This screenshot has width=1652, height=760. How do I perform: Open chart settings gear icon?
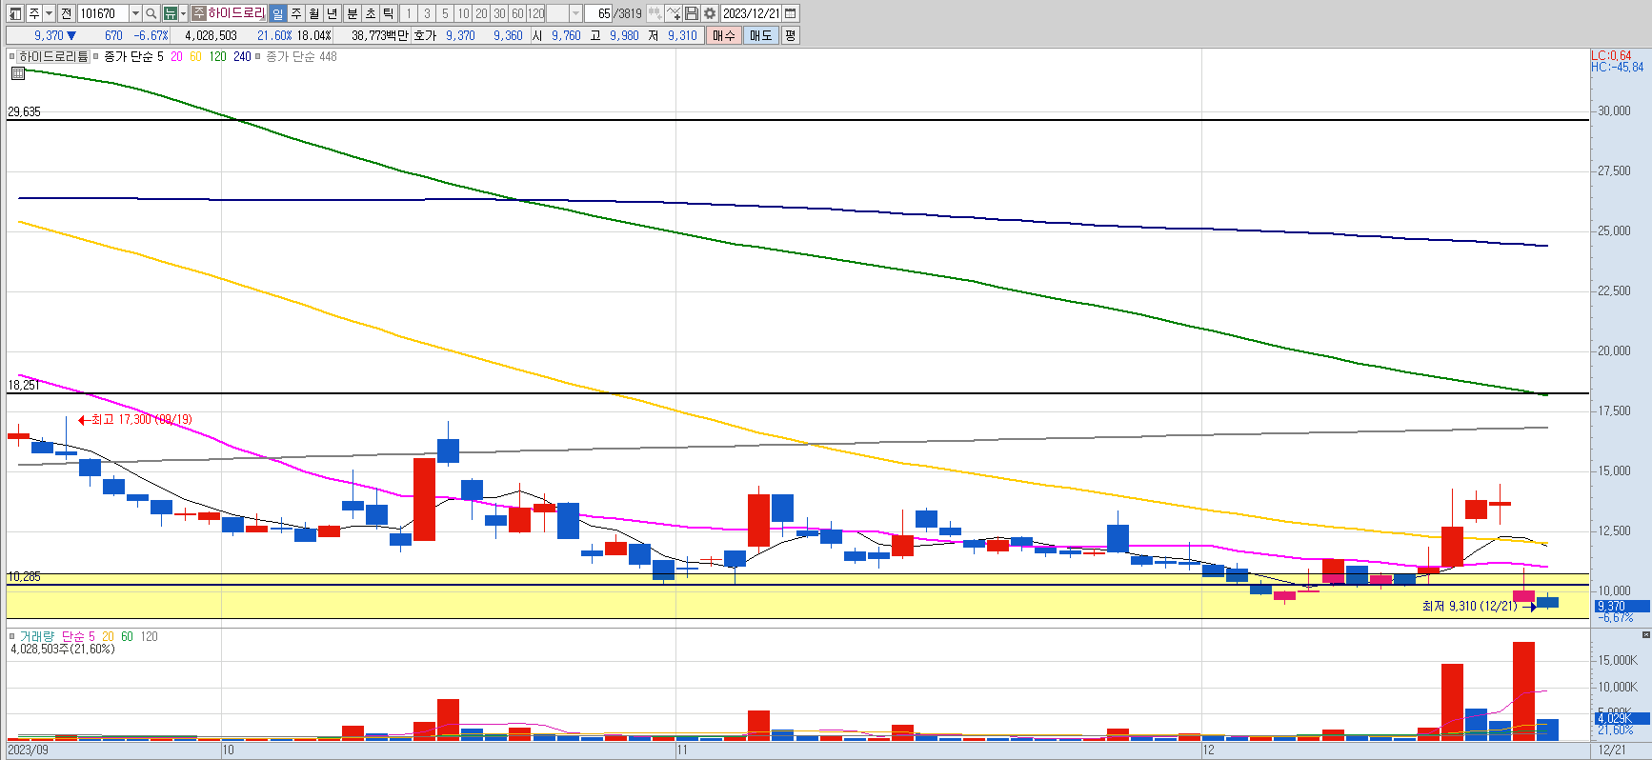click(710, 13)
